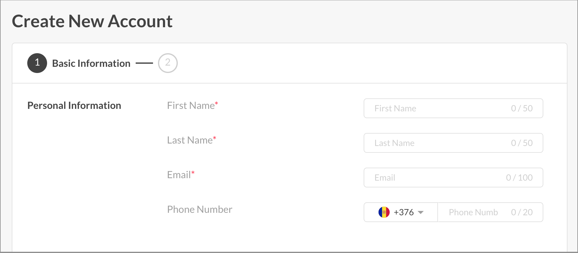Click the 0 / 20 phone counter

(522, 212)
